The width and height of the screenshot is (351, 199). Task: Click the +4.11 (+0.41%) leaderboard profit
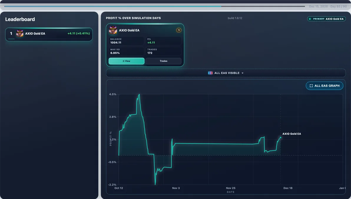click(x=79, y=33)
